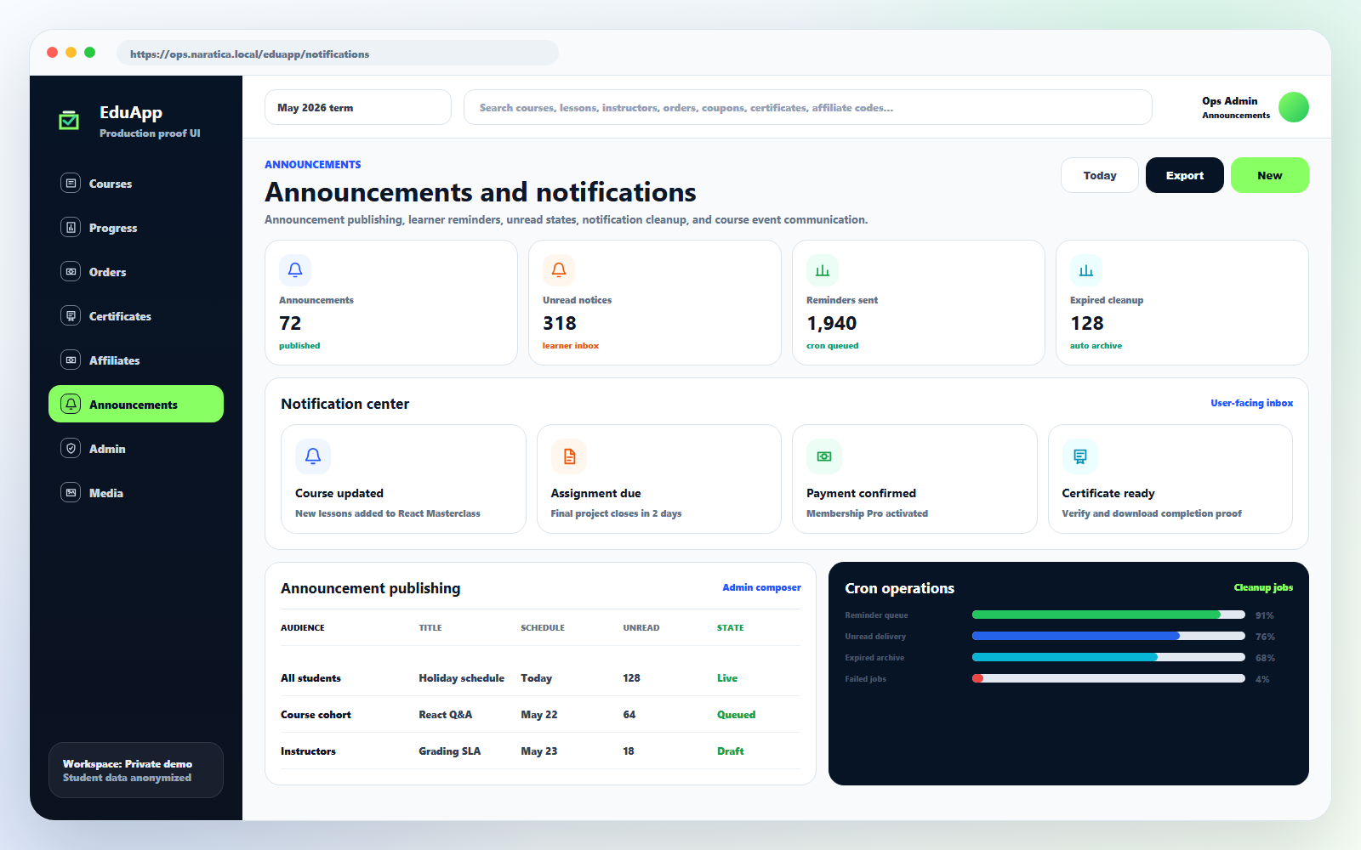Open the Admin composer link
The width and height of the screenshot is (1361, 850).
pyautogui.click(x=762, y=587)
